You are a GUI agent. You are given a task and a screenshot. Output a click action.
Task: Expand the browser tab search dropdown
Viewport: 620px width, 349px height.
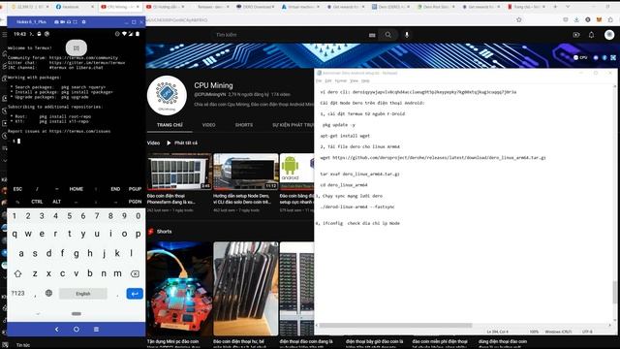[568, 7]
